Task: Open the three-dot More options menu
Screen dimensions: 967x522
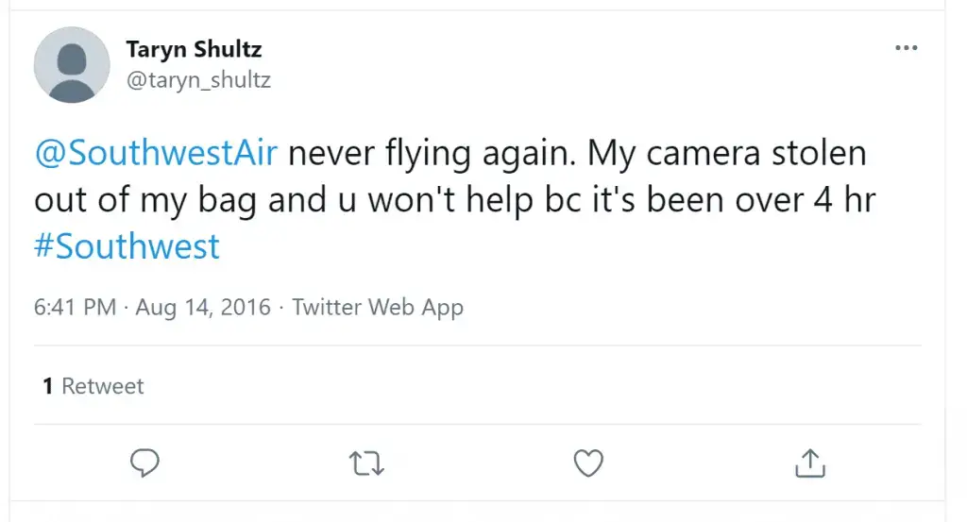Action: [906, 47]
